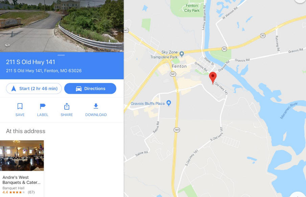Select the Fenton town label on map

[179, 66]
